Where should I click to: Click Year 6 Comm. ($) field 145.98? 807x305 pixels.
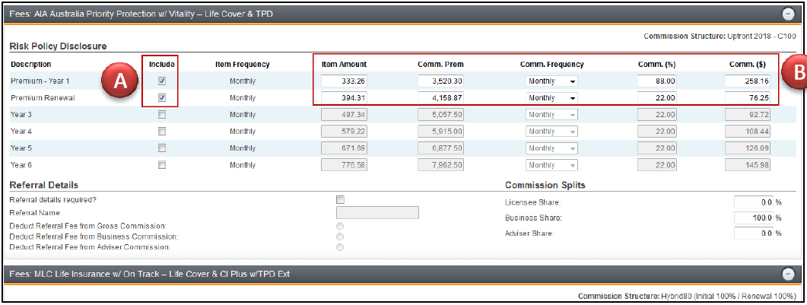(x=748, y=165)
